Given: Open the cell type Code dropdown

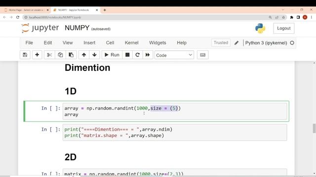Looking at the screenshot, I should [174, 55].
